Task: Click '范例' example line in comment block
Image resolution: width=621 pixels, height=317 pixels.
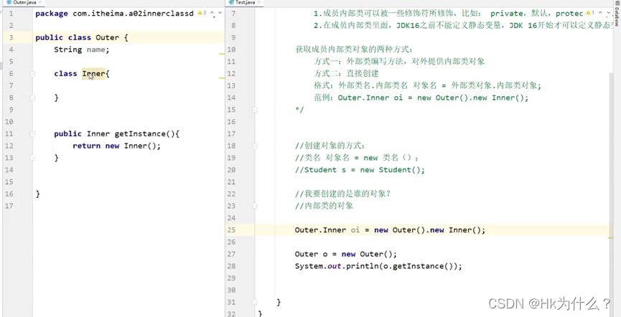Action: click(x=421, y=98)
